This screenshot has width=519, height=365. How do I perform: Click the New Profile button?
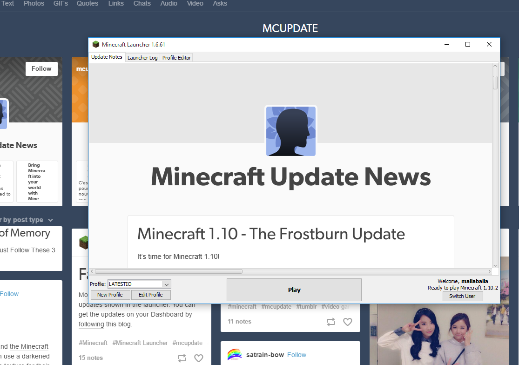coord(110,295)
